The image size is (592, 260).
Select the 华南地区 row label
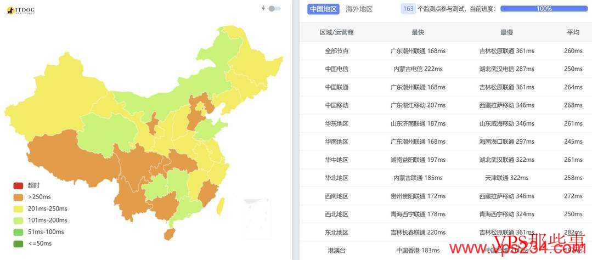click(336, 142)
